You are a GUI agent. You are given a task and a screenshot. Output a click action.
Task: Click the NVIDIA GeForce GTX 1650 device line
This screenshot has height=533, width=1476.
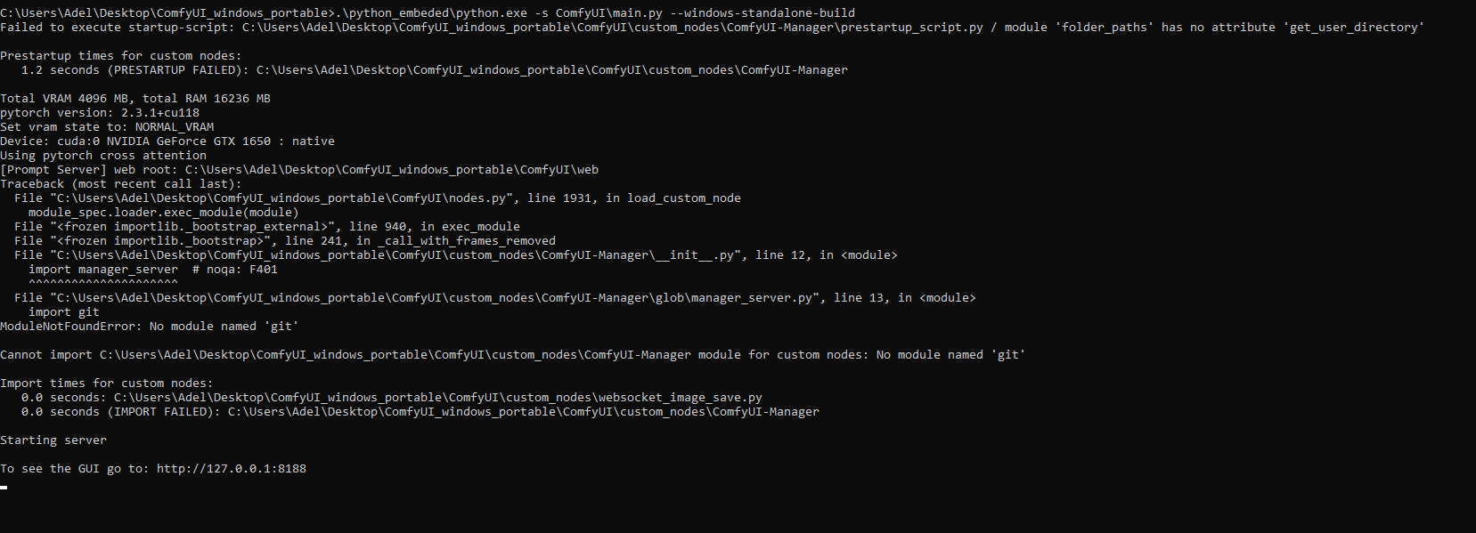(x=167, y=141)
